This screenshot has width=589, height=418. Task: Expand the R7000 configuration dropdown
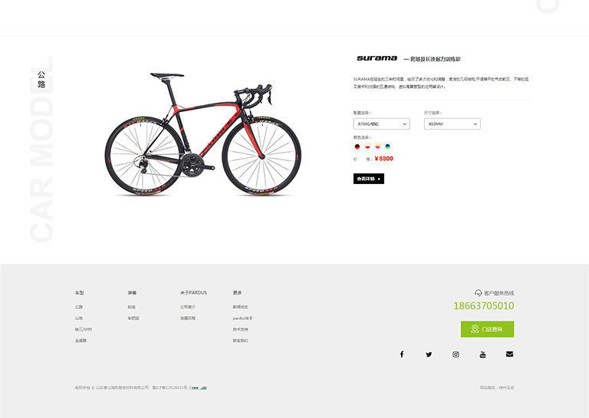point(382,124)
